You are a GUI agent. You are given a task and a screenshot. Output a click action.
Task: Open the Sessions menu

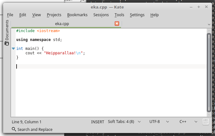tap(101, 15)
